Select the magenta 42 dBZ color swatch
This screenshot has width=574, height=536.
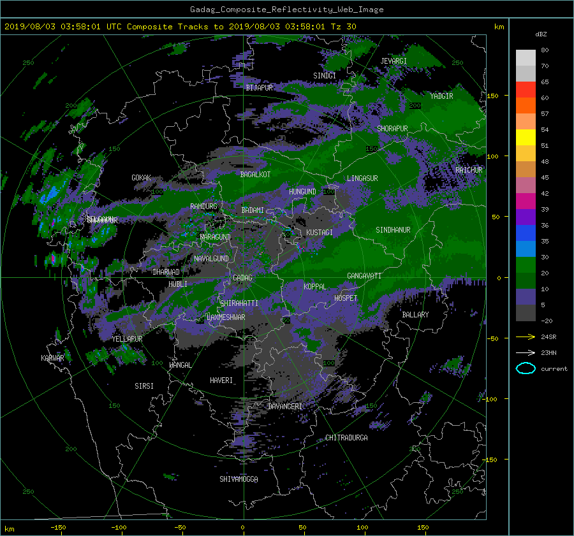526,201
